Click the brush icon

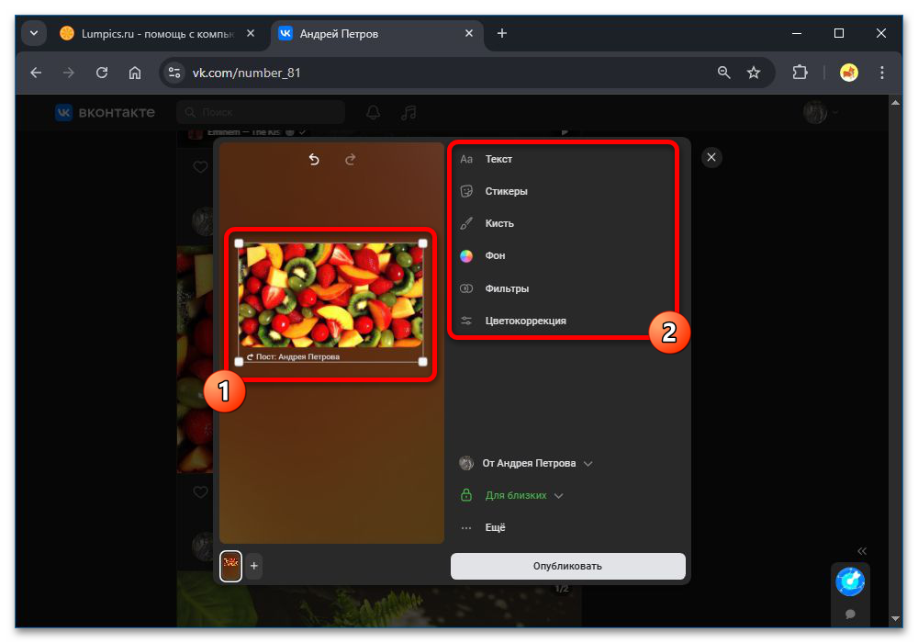[x=466, y=224]
